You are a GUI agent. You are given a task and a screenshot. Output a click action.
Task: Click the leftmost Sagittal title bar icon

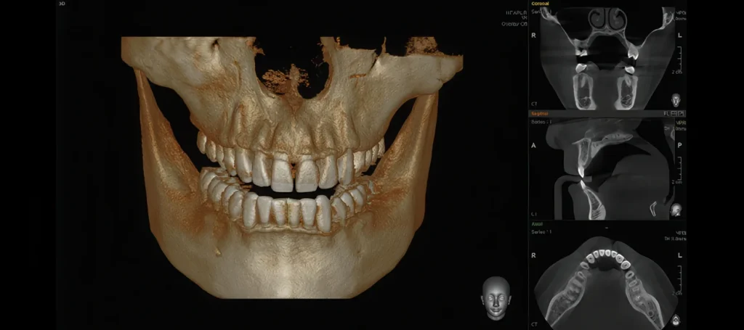coord(668,114)
